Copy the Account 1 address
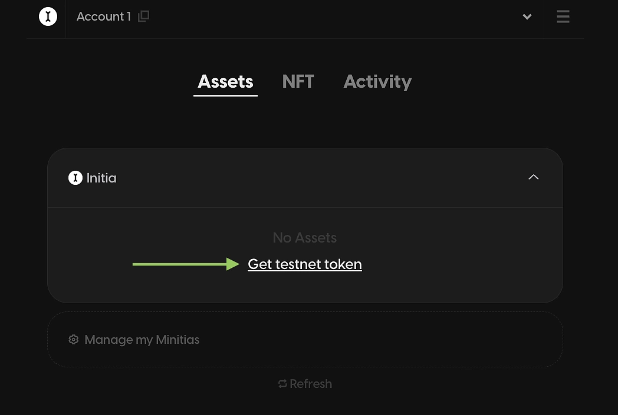This screenshot has width=618, height=415. [x=143, y=16]
